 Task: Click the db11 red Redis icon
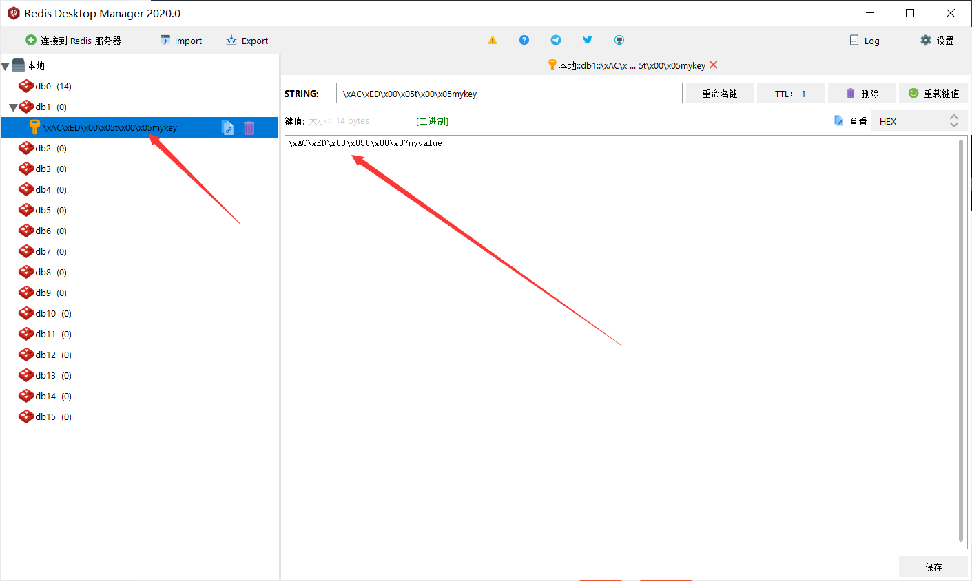[26, 334]
